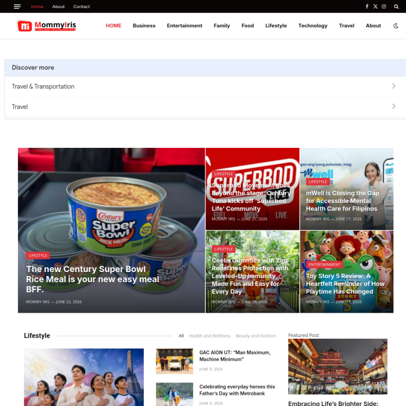This screenshot has width=406, height=406.
Task: Click About in the top black bar
Action: tap(58, 6)
